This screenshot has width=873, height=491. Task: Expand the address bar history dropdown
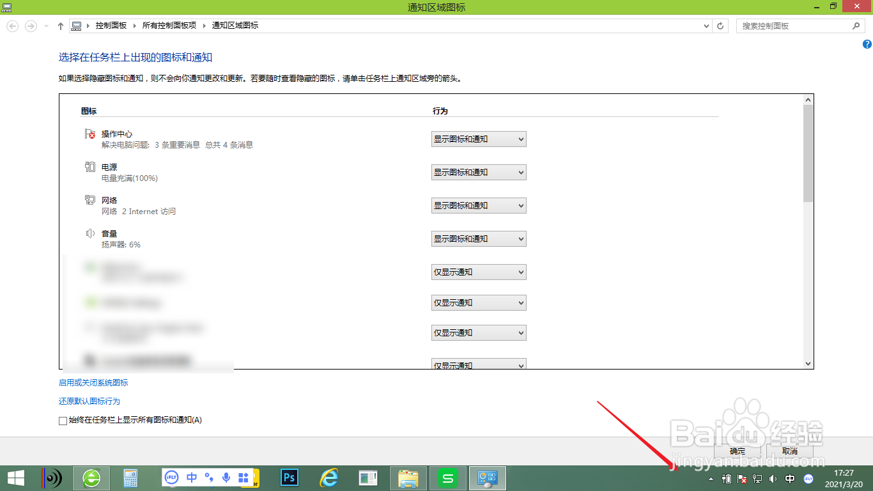pyautogui.click(x=706, y=26)
